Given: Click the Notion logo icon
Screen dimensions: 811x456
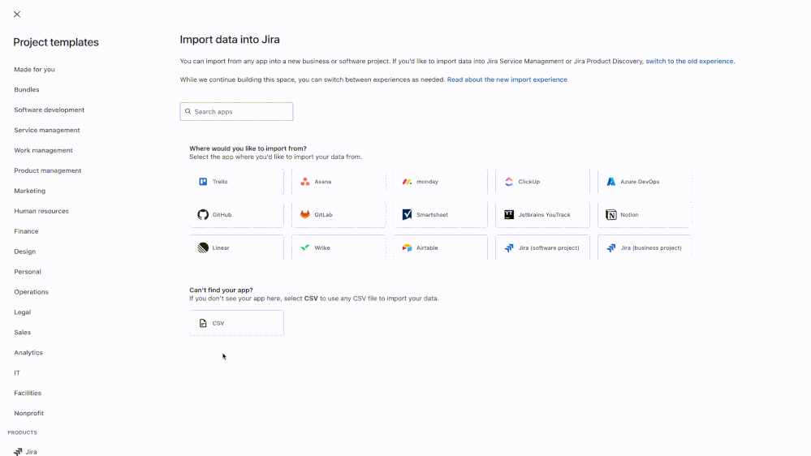Looking at the screenshot, I should (x=610, y=214).
